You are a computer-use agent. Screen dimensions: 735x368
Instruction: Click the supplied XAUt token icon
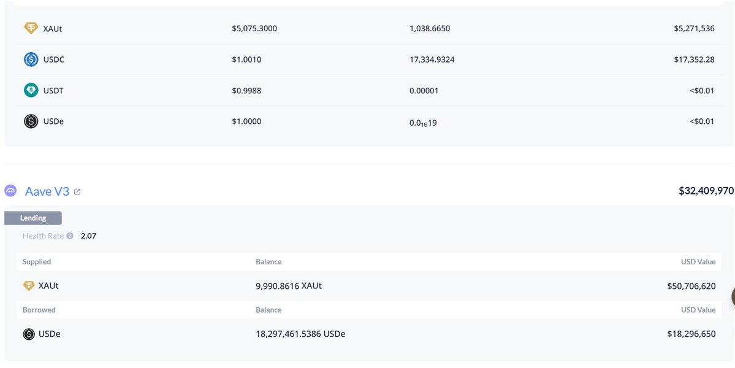coord(28,286)
